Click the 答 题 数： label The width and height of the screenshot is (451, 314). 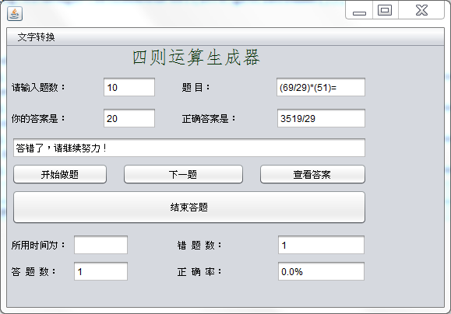pyautogui.click(x=33, y=271)
